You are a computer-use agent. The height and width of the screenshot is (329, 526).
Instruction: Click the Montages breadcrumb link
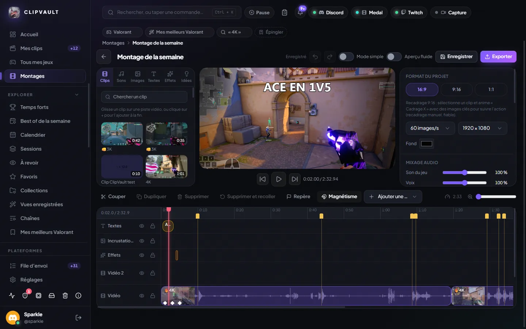click(113, 43)
